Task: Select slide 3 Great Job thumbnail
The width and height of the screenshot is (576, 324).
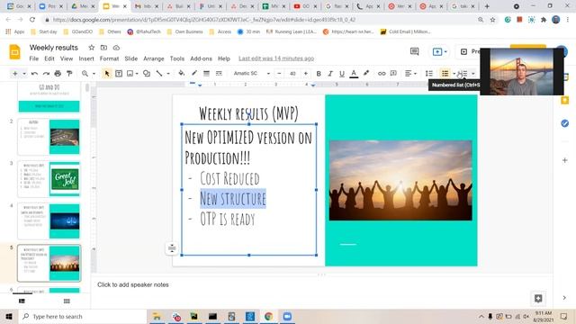Action: click(49, 179)
